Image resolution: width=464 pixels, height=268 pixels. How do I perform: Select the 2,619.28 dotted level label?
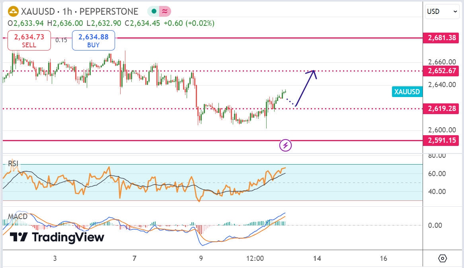pyautogui.click(x=442, y=109)
